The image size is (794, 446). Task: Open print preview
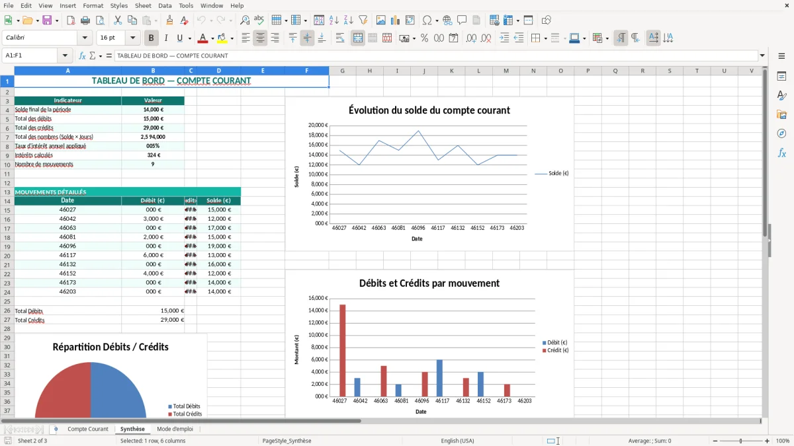pyautogui.click(x=100, y=20)
